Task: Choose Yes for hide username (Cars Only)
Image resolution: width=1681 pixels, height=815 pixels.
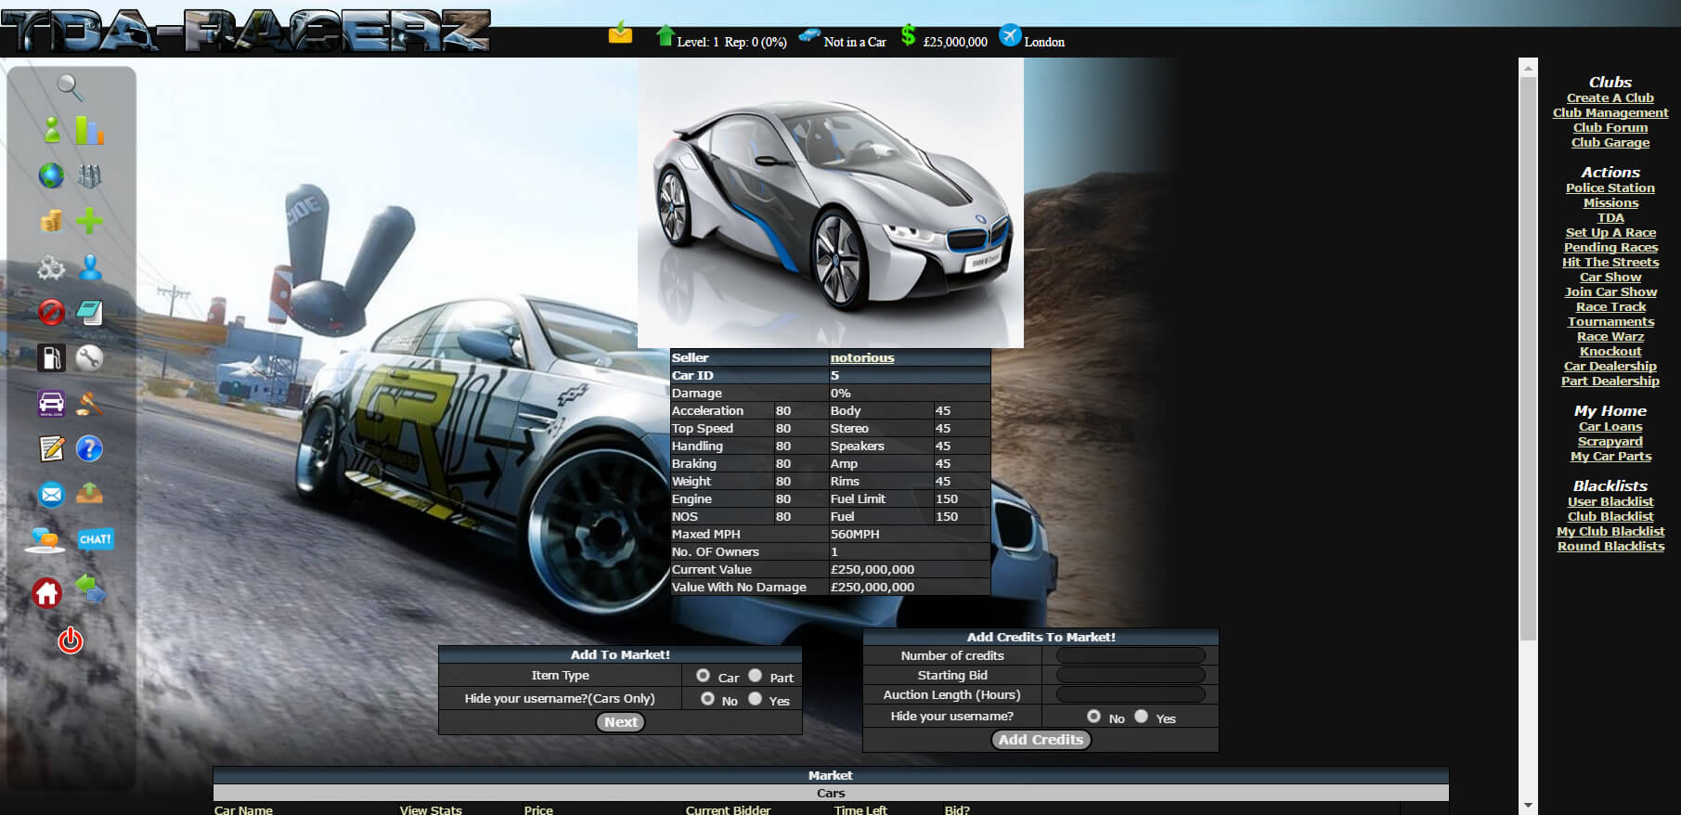Action: point(755,699)
